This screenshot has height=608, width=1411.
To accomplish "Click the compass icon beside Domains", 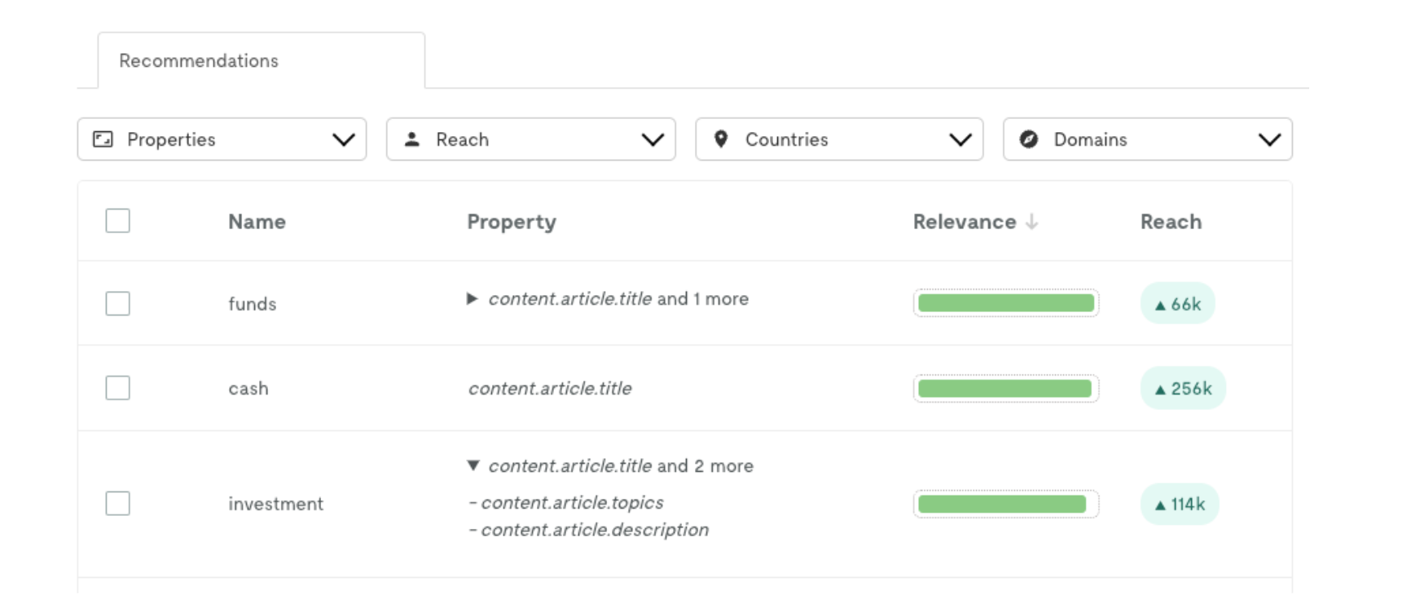I will click(1029, 139).
